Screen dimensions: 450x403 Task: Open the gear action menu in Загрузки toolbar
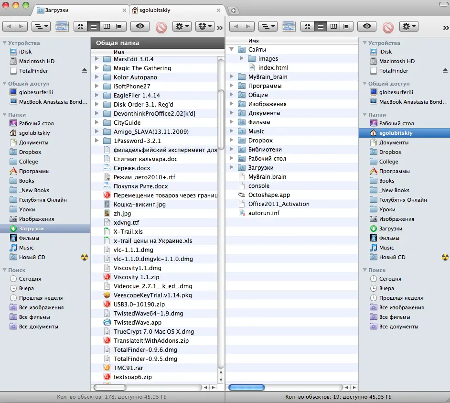pos(182,26)
